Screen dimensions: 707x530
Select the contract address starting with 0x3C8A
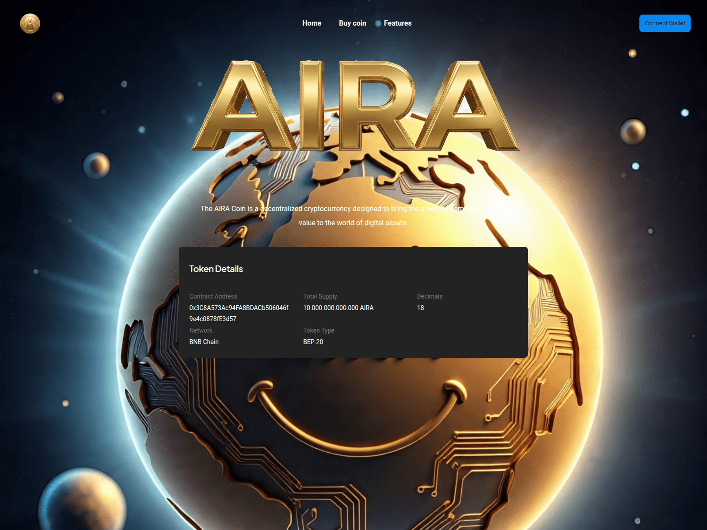[x=239, y=313]
